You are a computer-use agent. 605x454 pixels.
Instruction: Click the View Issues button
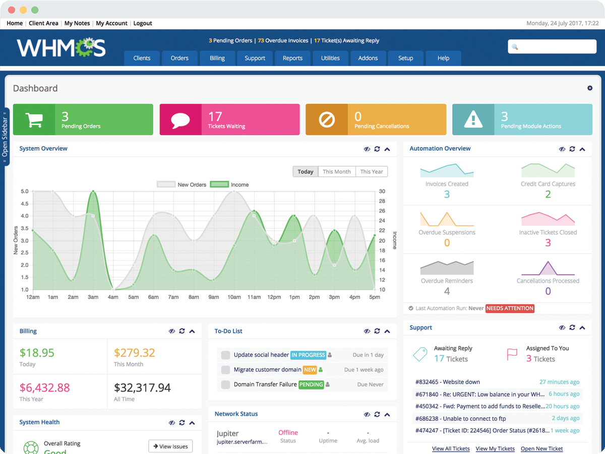point(170,446)
